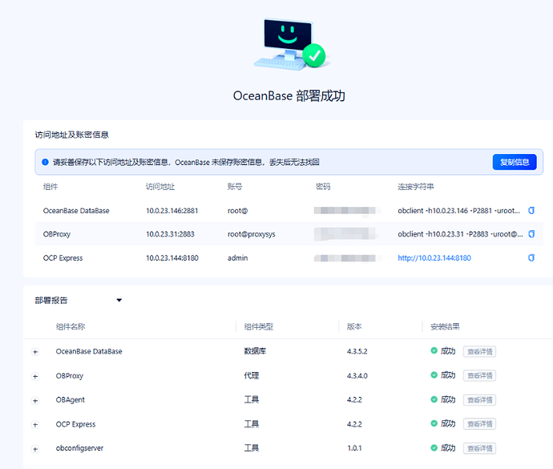Screen dimensions: 553x469
Task: Click the masked OceanBase DataBase password
Action: tap(346, 211)
